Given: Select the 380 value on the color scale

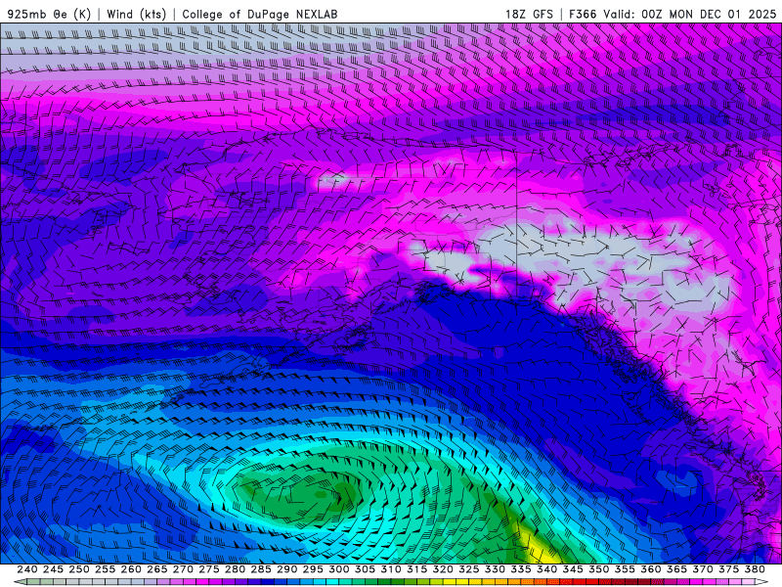Looking at the screenshot, I should tap(755, 569).
